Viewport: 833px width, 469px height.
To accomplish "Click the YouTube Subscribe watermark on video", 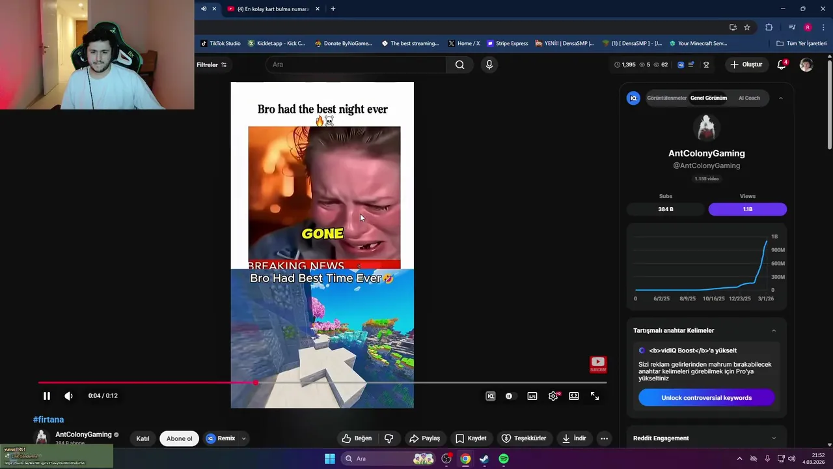I will pos(598,364).
